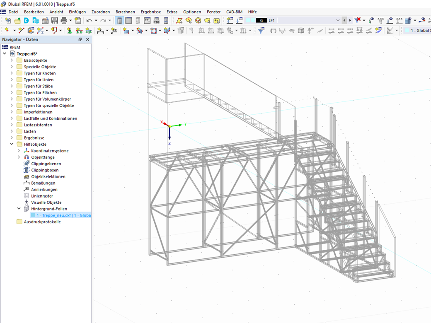This screenshot has width=431, height=323.
Task: Collapse the Hilfsobjekte folder
Action: tap(12, 144)
